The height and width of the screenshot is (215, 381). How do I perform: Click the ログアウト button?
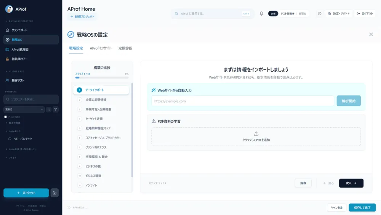click(x=365, y=14)
